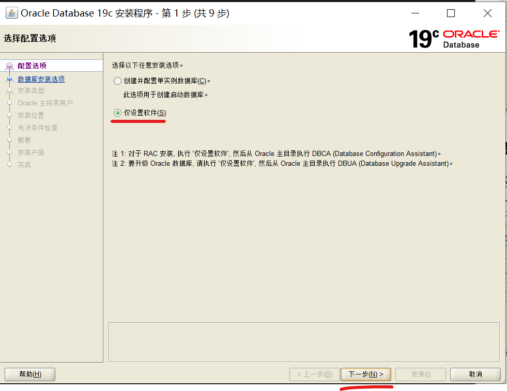This screenshot has width=507, height=391.
Task: Click the 选择配置选项 page heading
Action: [30, 38]
